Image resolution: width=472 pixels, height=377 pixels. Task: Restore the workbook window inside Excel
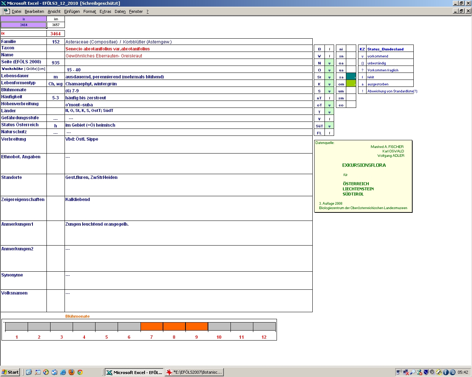(461, 11)
